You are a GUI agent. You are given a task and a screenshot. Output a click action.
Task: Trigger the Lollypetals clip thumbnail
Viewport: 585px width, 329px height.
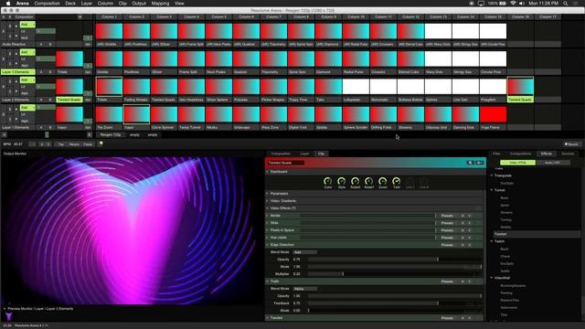[356, 87]
